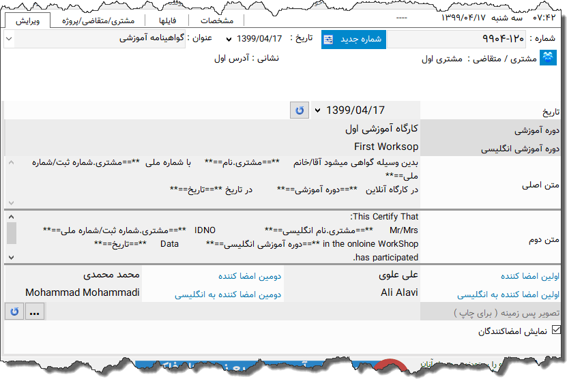Click scroll up arrow of متن دوم
This screenshot has width=567, height=379.
[11, 217]
